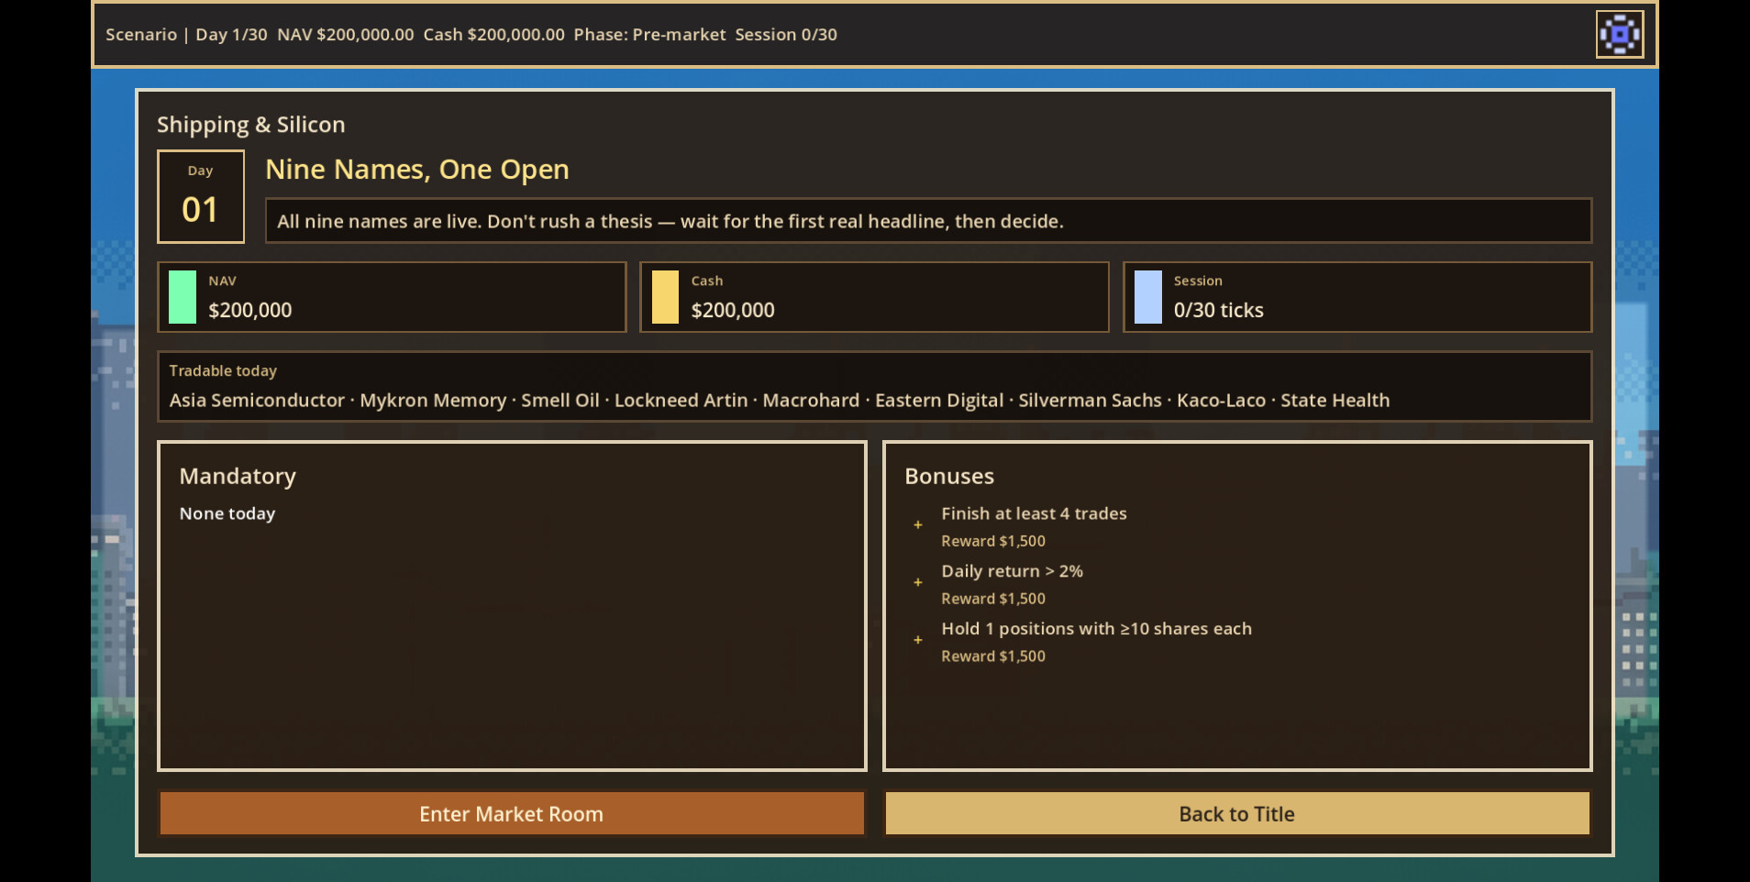Click the plus beside Daily return > 2%

tap(917, 583)
